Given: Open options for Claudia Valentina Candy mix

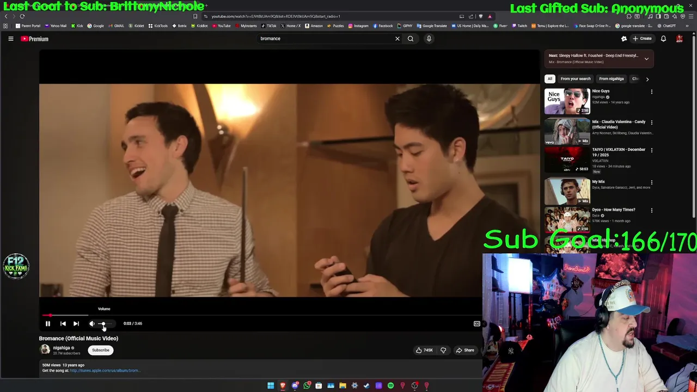Looking at the screenshot, I should click(651, 122).
